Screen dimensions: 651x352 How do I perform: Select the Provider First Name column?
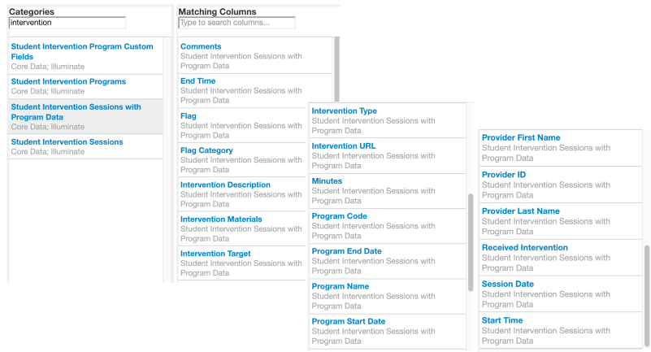coord(520,138)
